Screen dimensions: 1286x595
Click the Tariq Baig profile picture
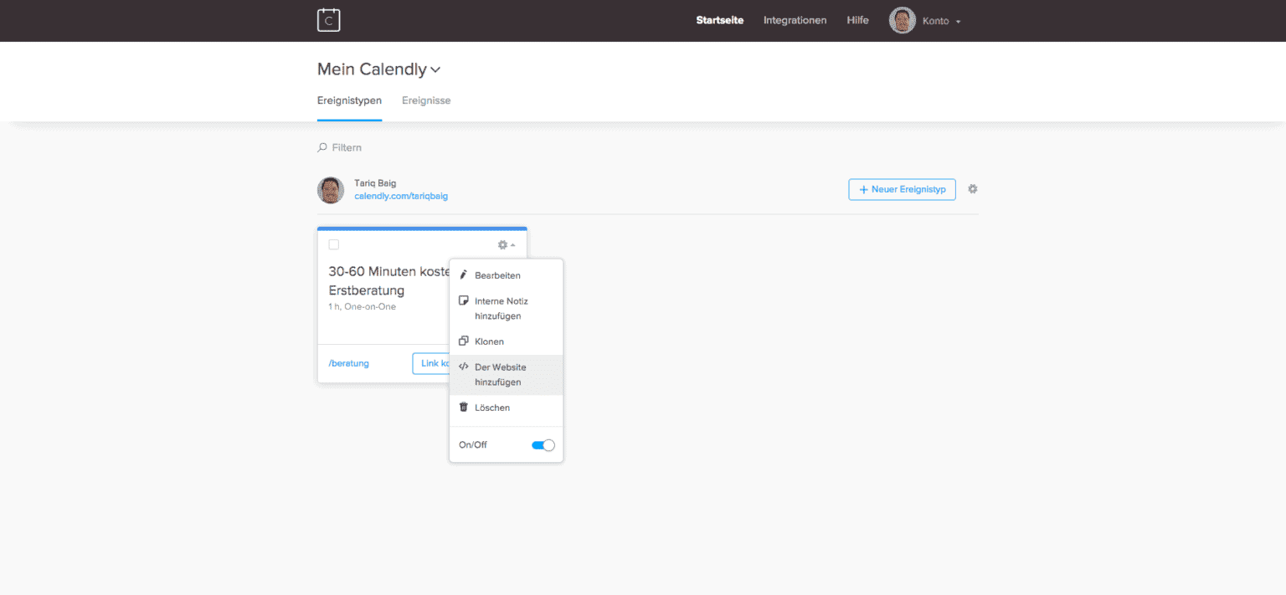[x=331, y=190]
